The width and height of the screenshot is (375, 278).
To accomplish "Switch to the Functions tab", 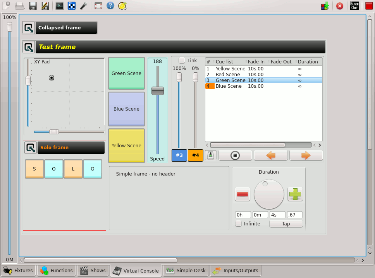I will (57, 271).
